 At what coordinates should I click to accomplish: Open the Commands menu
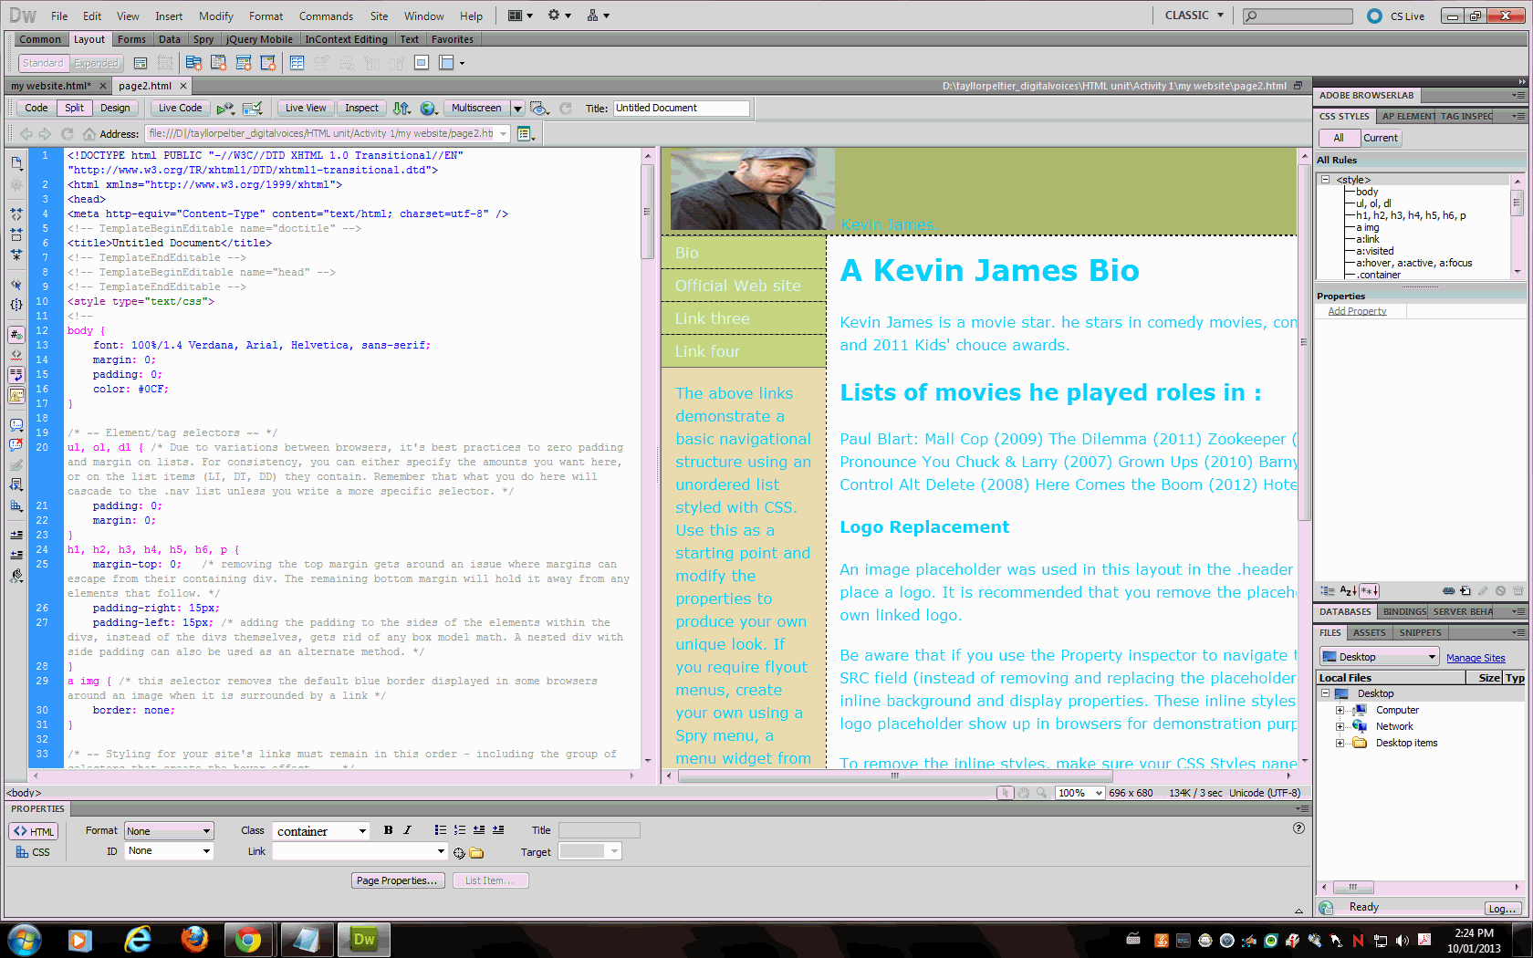(x=326, y=16)
